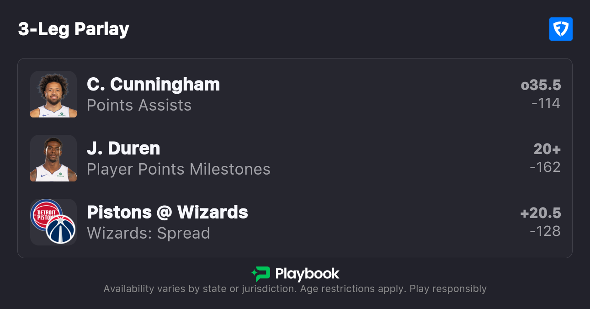Screen dimensions: 590x309
Task: Open the Pistons @ Wizards matchup
Action: coord(167,213)
